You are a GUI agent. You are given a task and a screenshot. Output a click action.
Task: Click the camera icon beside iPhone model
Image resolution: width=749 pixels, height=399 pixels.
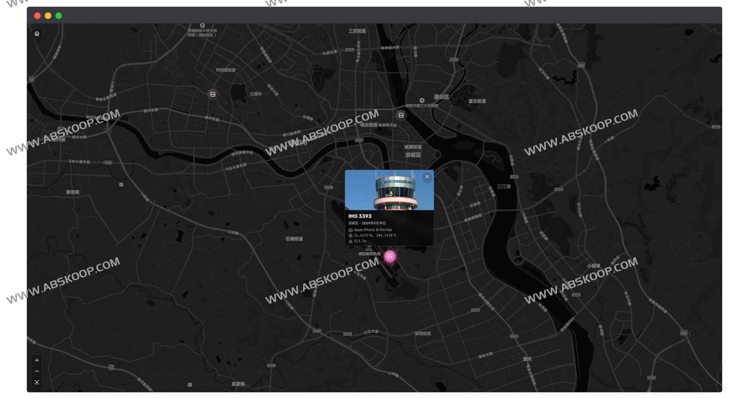(350, 230)
